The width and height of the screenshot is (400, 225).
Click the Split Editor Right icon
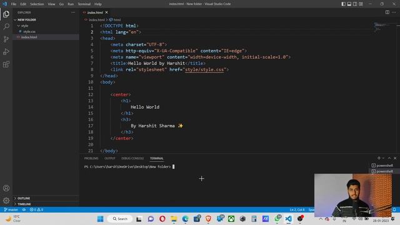tap(387, 12)
